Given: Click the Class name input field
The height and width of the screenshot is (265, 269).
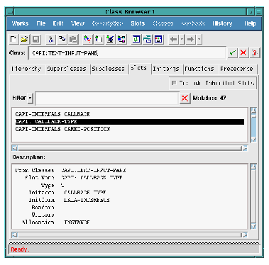Looking at the screenshot, I should (x=127, y=53).
